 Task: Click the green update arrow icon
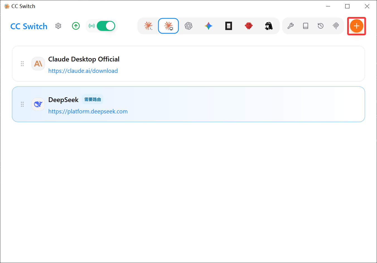pyautogui.click(x=76, y=26)
